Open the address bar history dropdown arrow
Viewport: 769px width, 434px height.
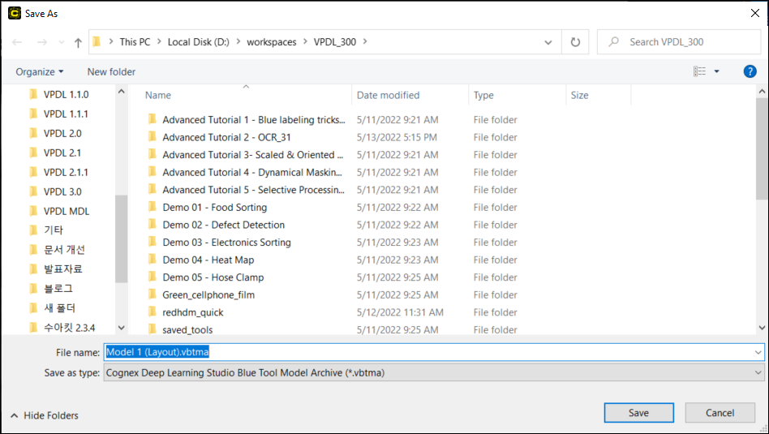pyautogui.click(x=549, y=42)
